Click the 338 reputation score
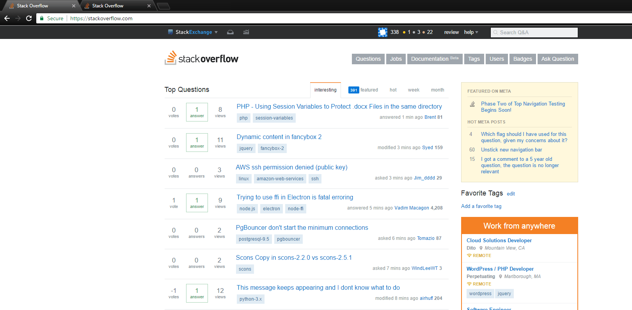This screenshot has height=310, width=632. pos(395,32)
